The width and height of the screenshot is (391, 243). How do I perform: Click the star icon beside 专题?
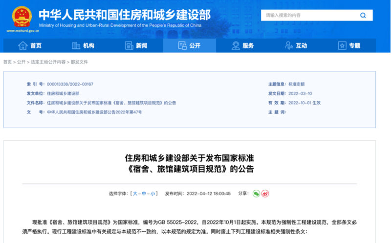(342, 45)
